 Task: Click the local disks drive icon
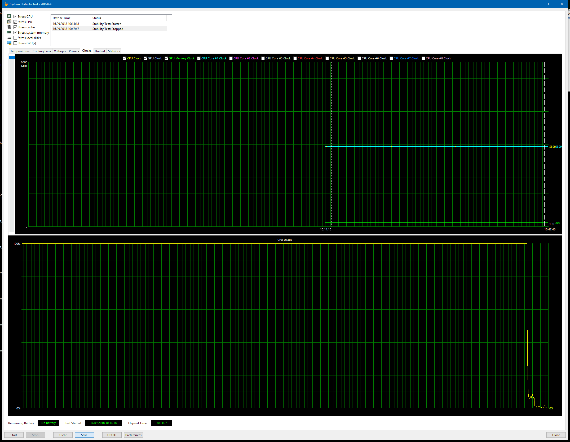tap(9, 38)
